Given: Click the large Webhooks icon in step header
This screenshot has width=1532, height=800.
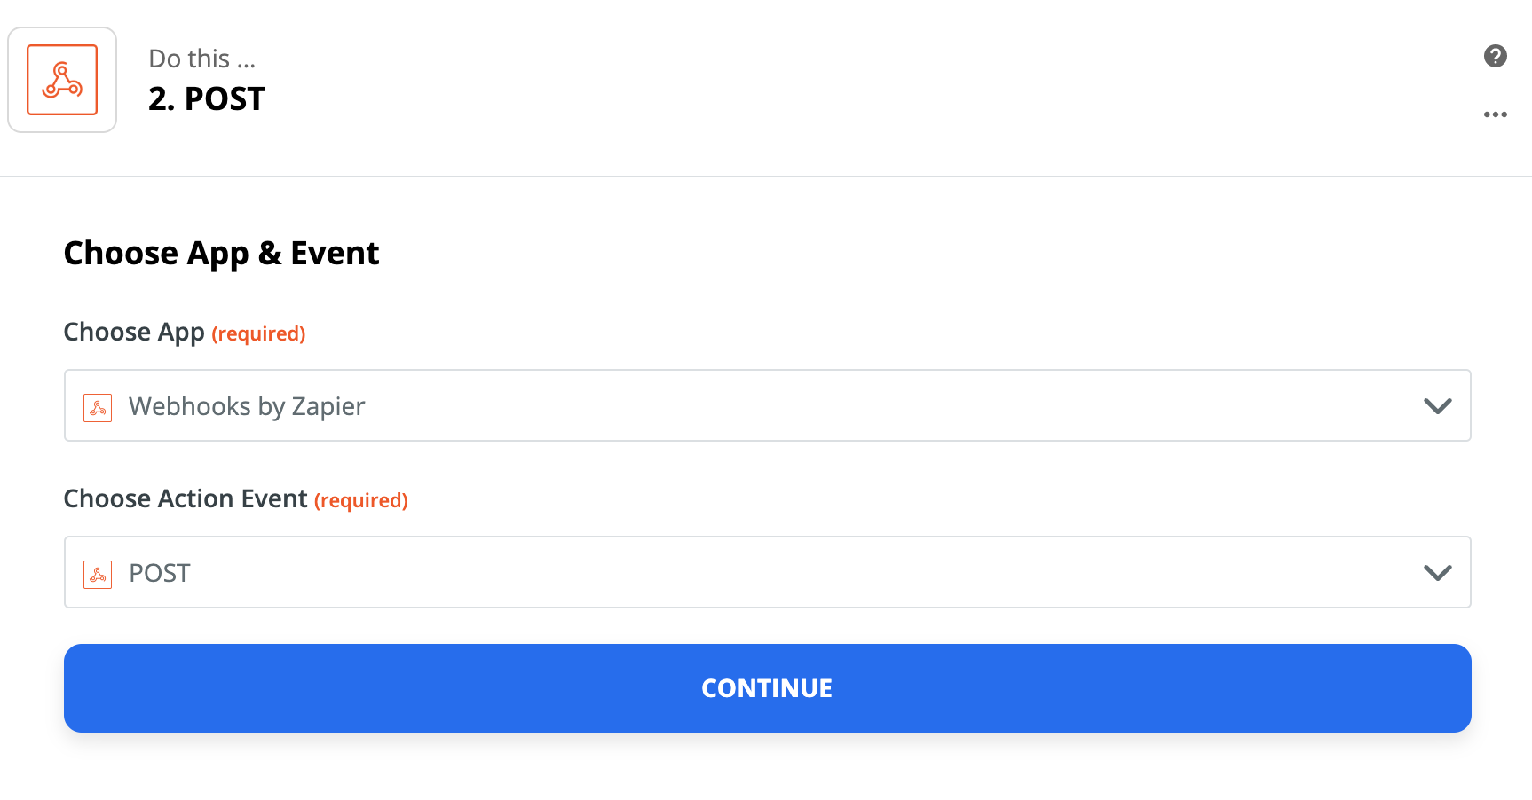Looking at the screenshot, I should tap(62, 80).
